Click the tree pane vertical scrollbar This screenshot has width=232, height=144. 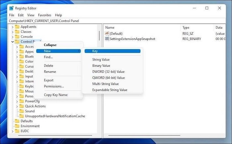[99, 36]
